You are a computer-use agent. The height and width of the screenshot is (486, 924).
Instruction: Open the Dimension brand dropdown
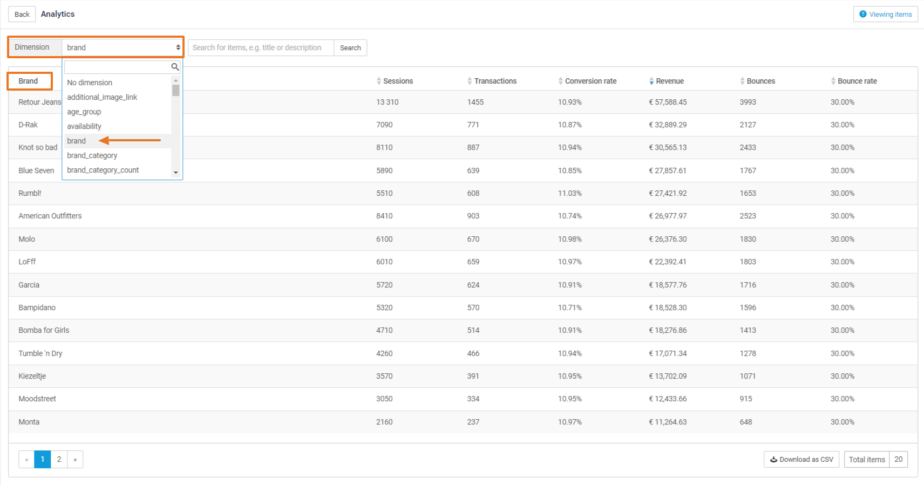click(x=123, y=47)
